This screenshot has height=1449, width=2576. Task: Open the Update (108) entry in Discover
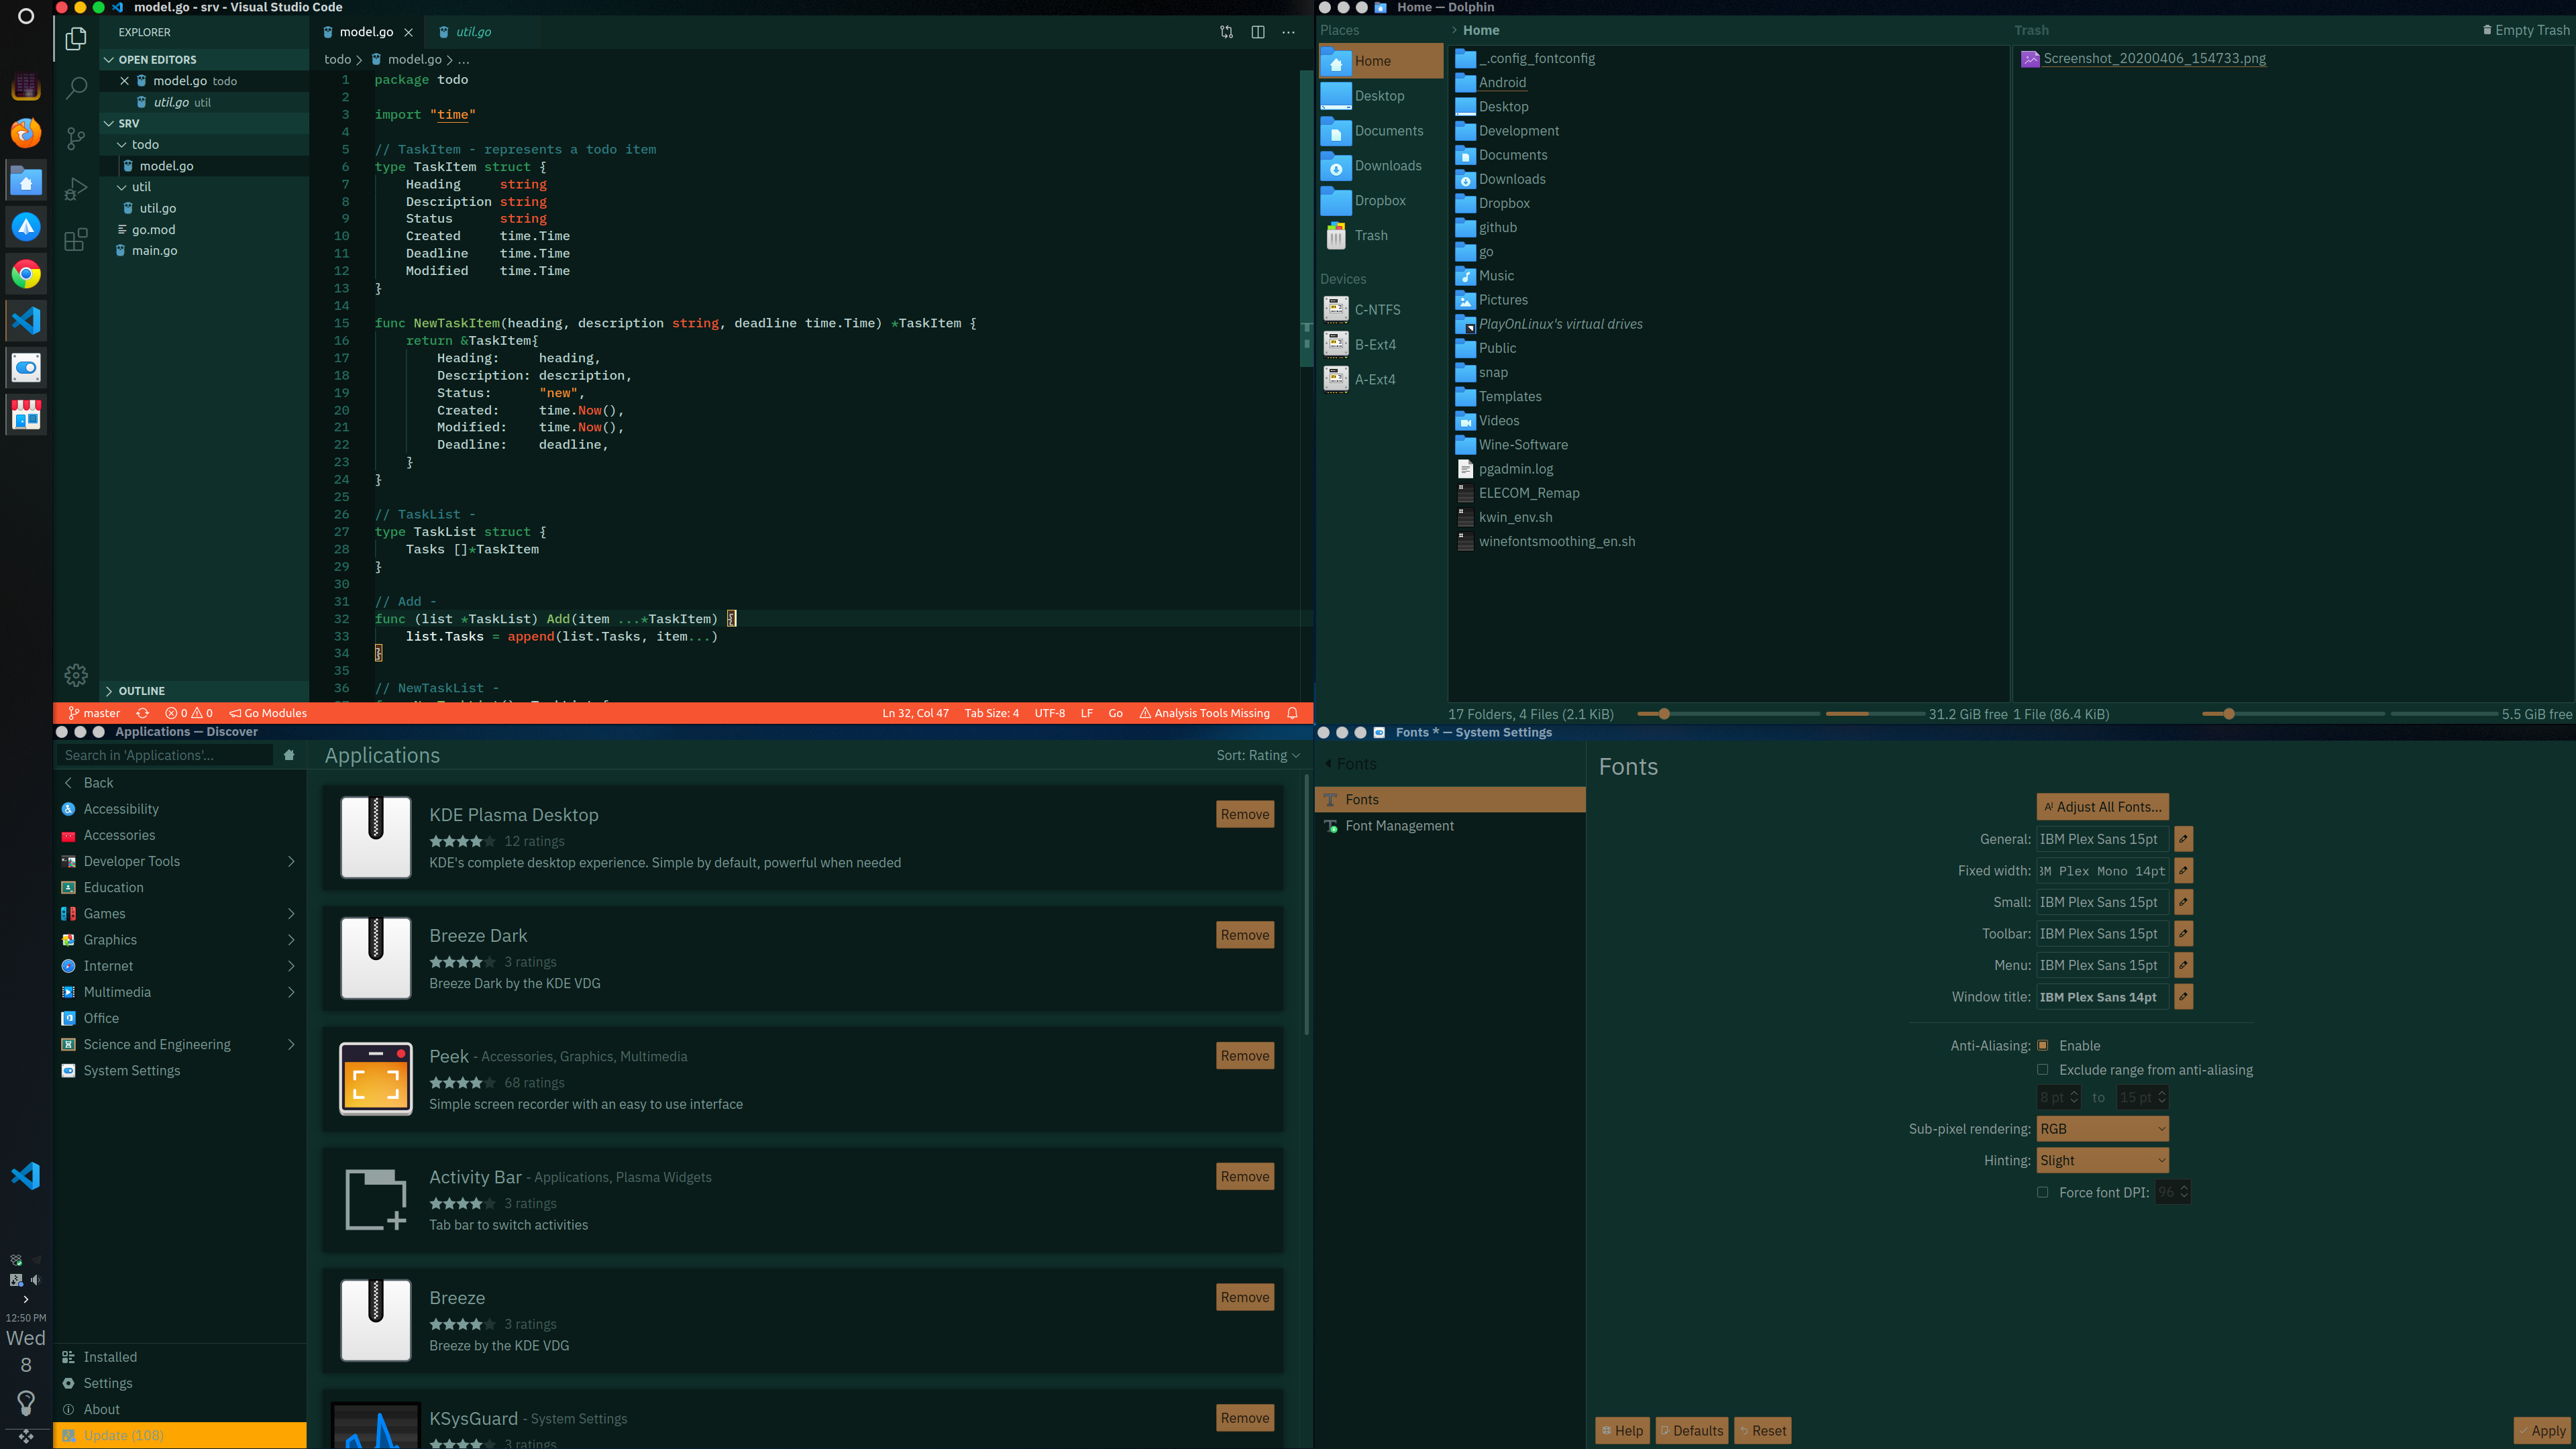click(x=180, y=1435)
